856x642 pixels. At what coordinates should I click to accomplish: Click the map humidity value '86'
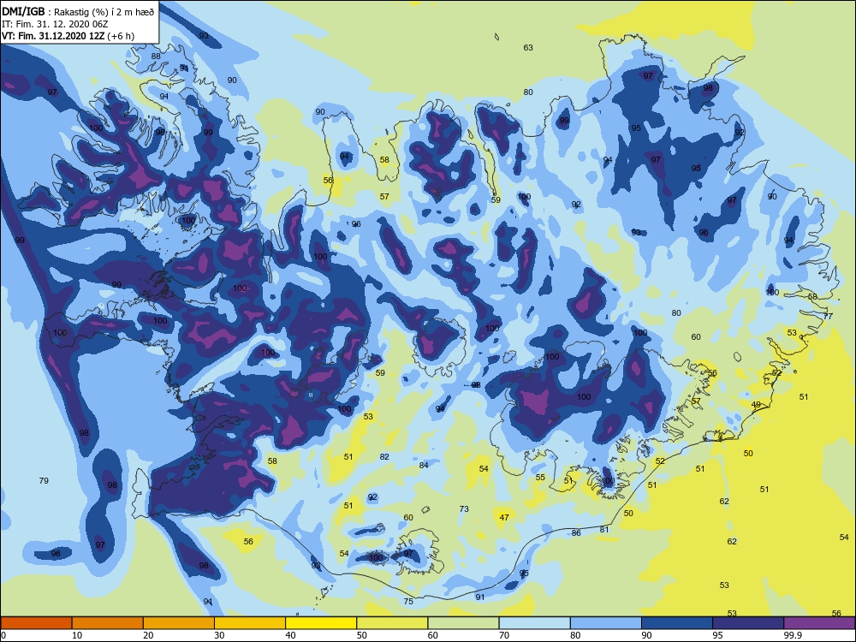point(576,532)
